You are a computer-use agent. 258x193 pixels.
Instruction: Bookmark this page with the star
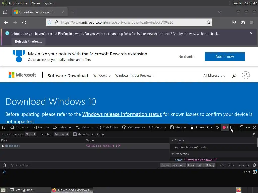click(208, 22)
